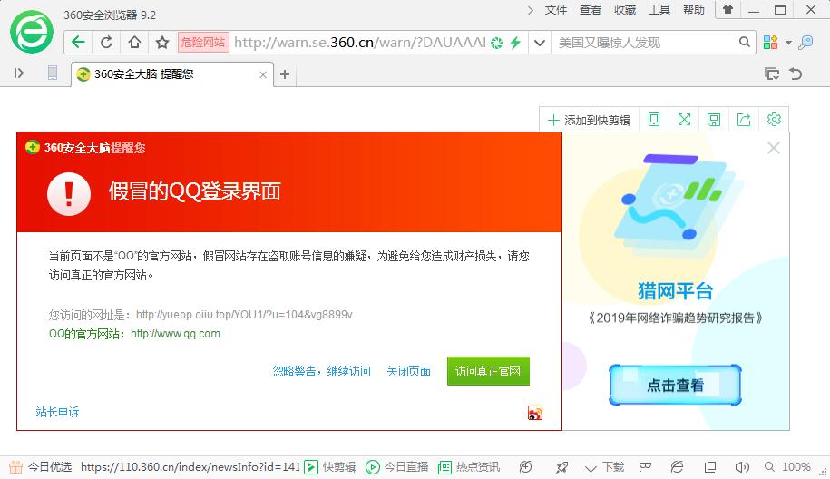Viewport: 830px width, 479px height.
Task: Open skin changer shirt icon
Action: point(727,10)
